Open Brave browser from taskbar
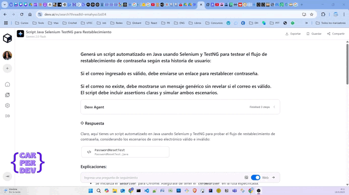This screenshot has height=195, width=349. (195, 191)
